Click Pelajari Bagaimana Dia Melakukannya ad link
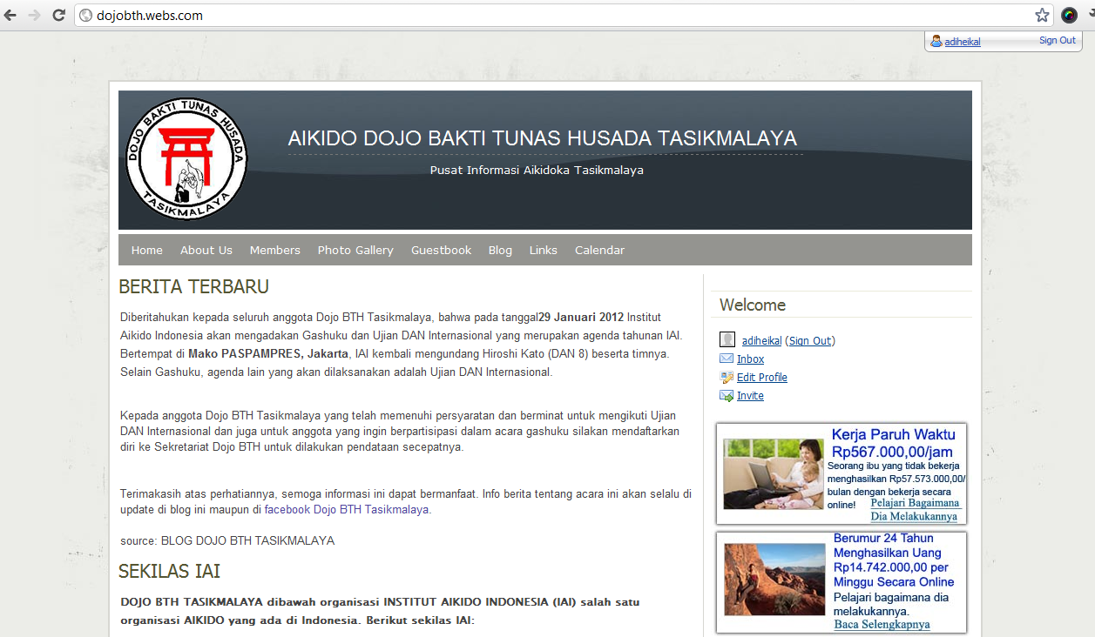The width and height of the screenshot is (1095, 637). [x=915, y=510]
